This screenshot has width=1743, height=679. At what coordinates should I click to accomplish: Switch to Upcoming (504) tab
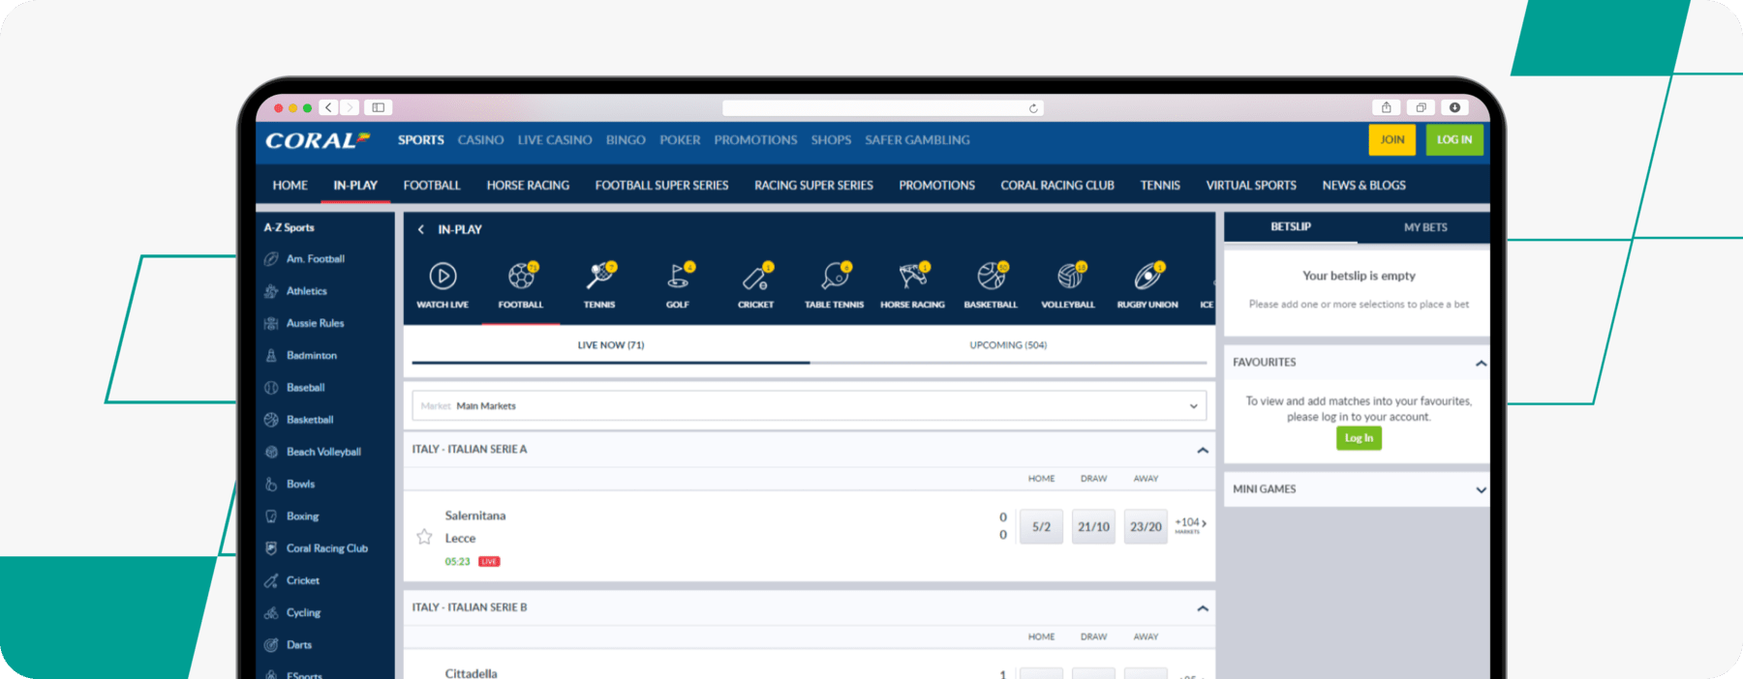[x=1008, y=345]
